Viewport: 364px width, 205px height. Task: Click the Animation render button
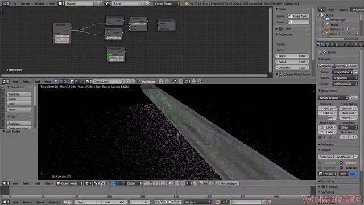coord(338,66)
